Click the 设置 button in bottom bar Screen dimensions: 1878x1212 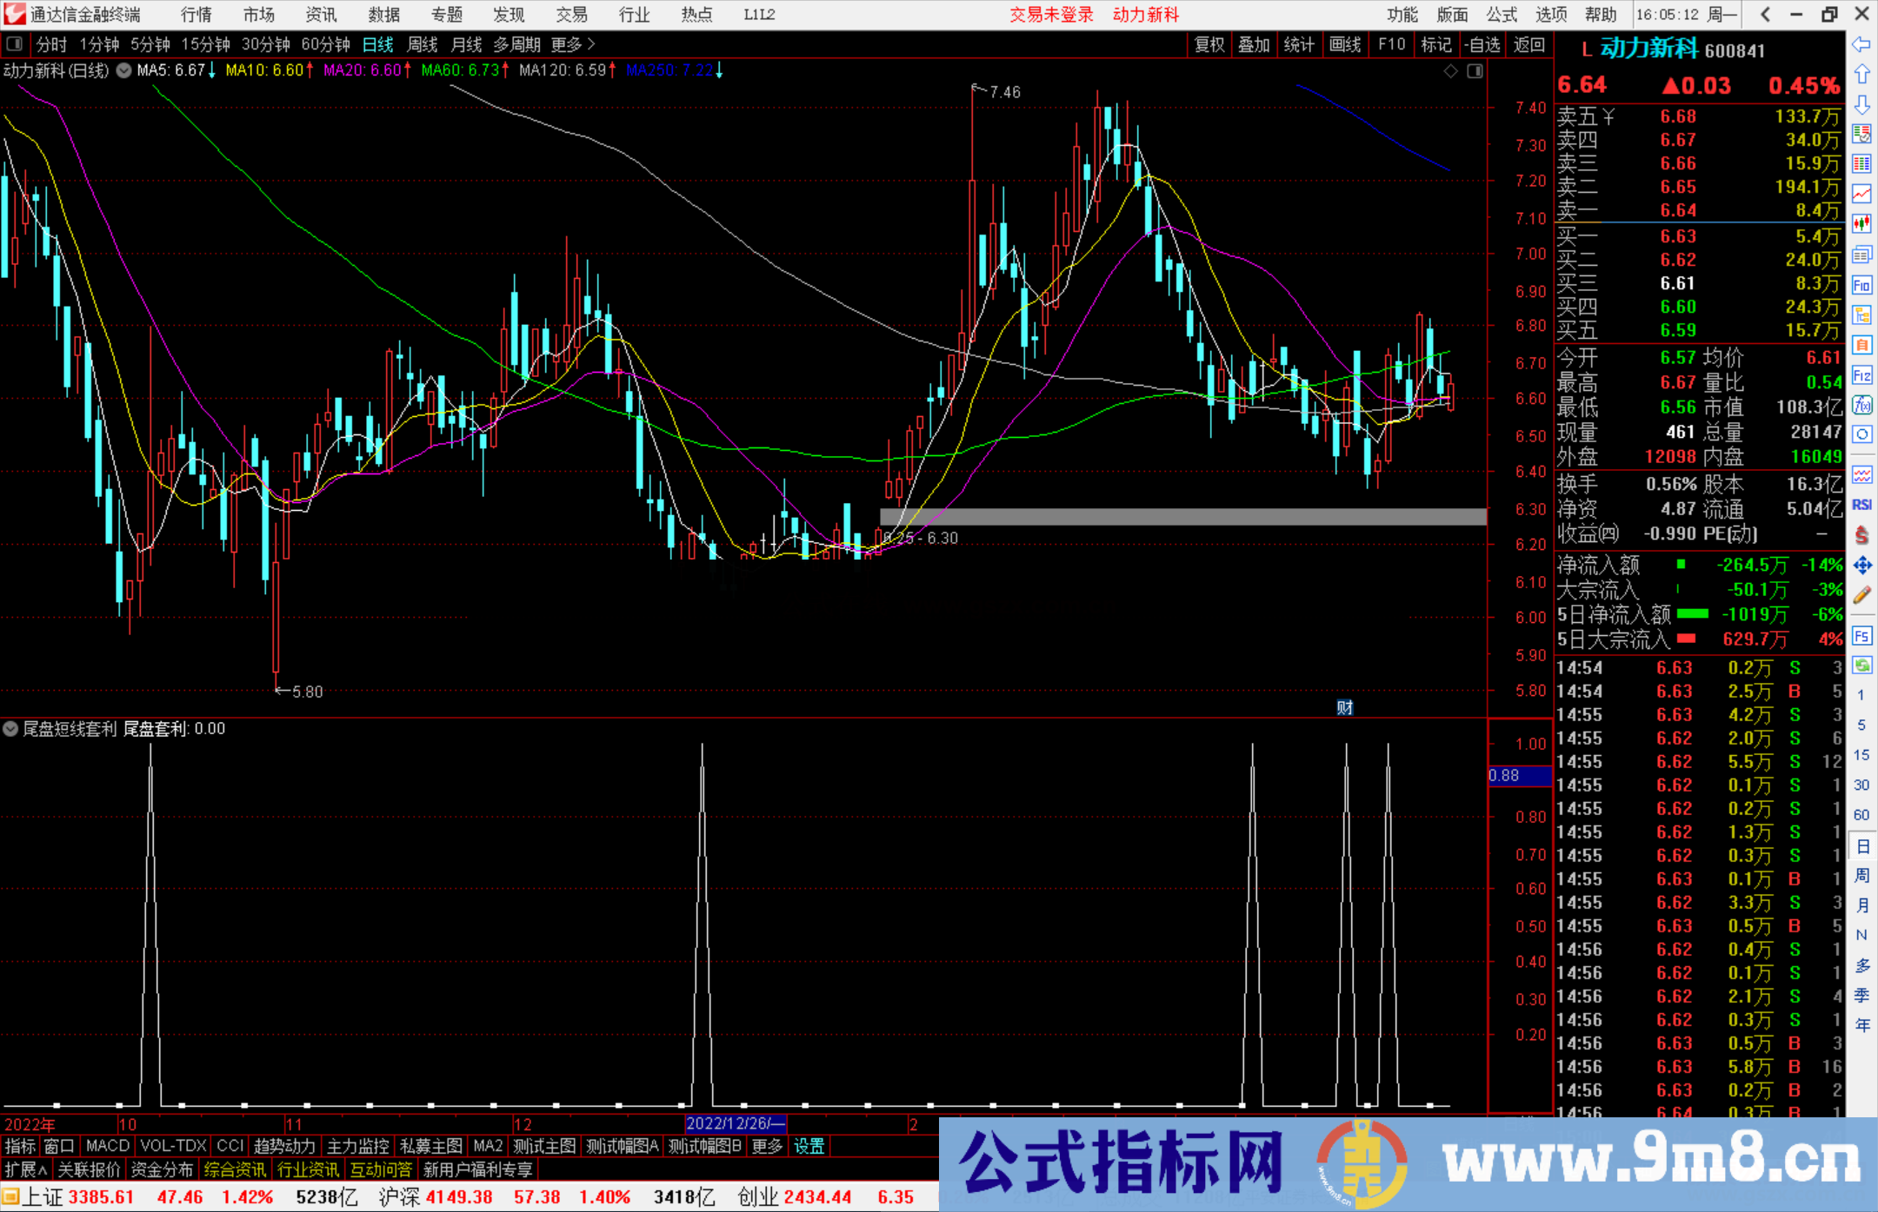pyautogui.click(x=808, y=1146)
